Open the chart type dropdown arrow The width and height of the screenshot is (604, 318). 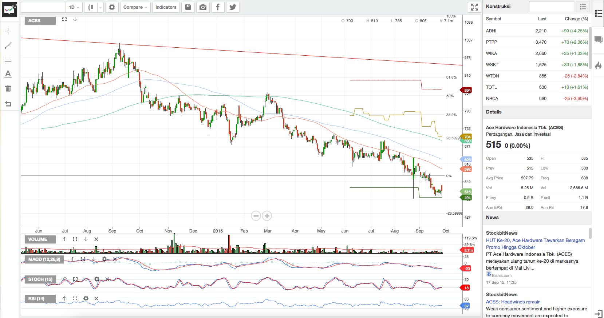(100, 7)
